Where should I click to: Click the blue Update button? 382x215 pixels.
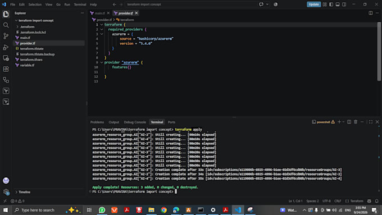pos(313,4)
